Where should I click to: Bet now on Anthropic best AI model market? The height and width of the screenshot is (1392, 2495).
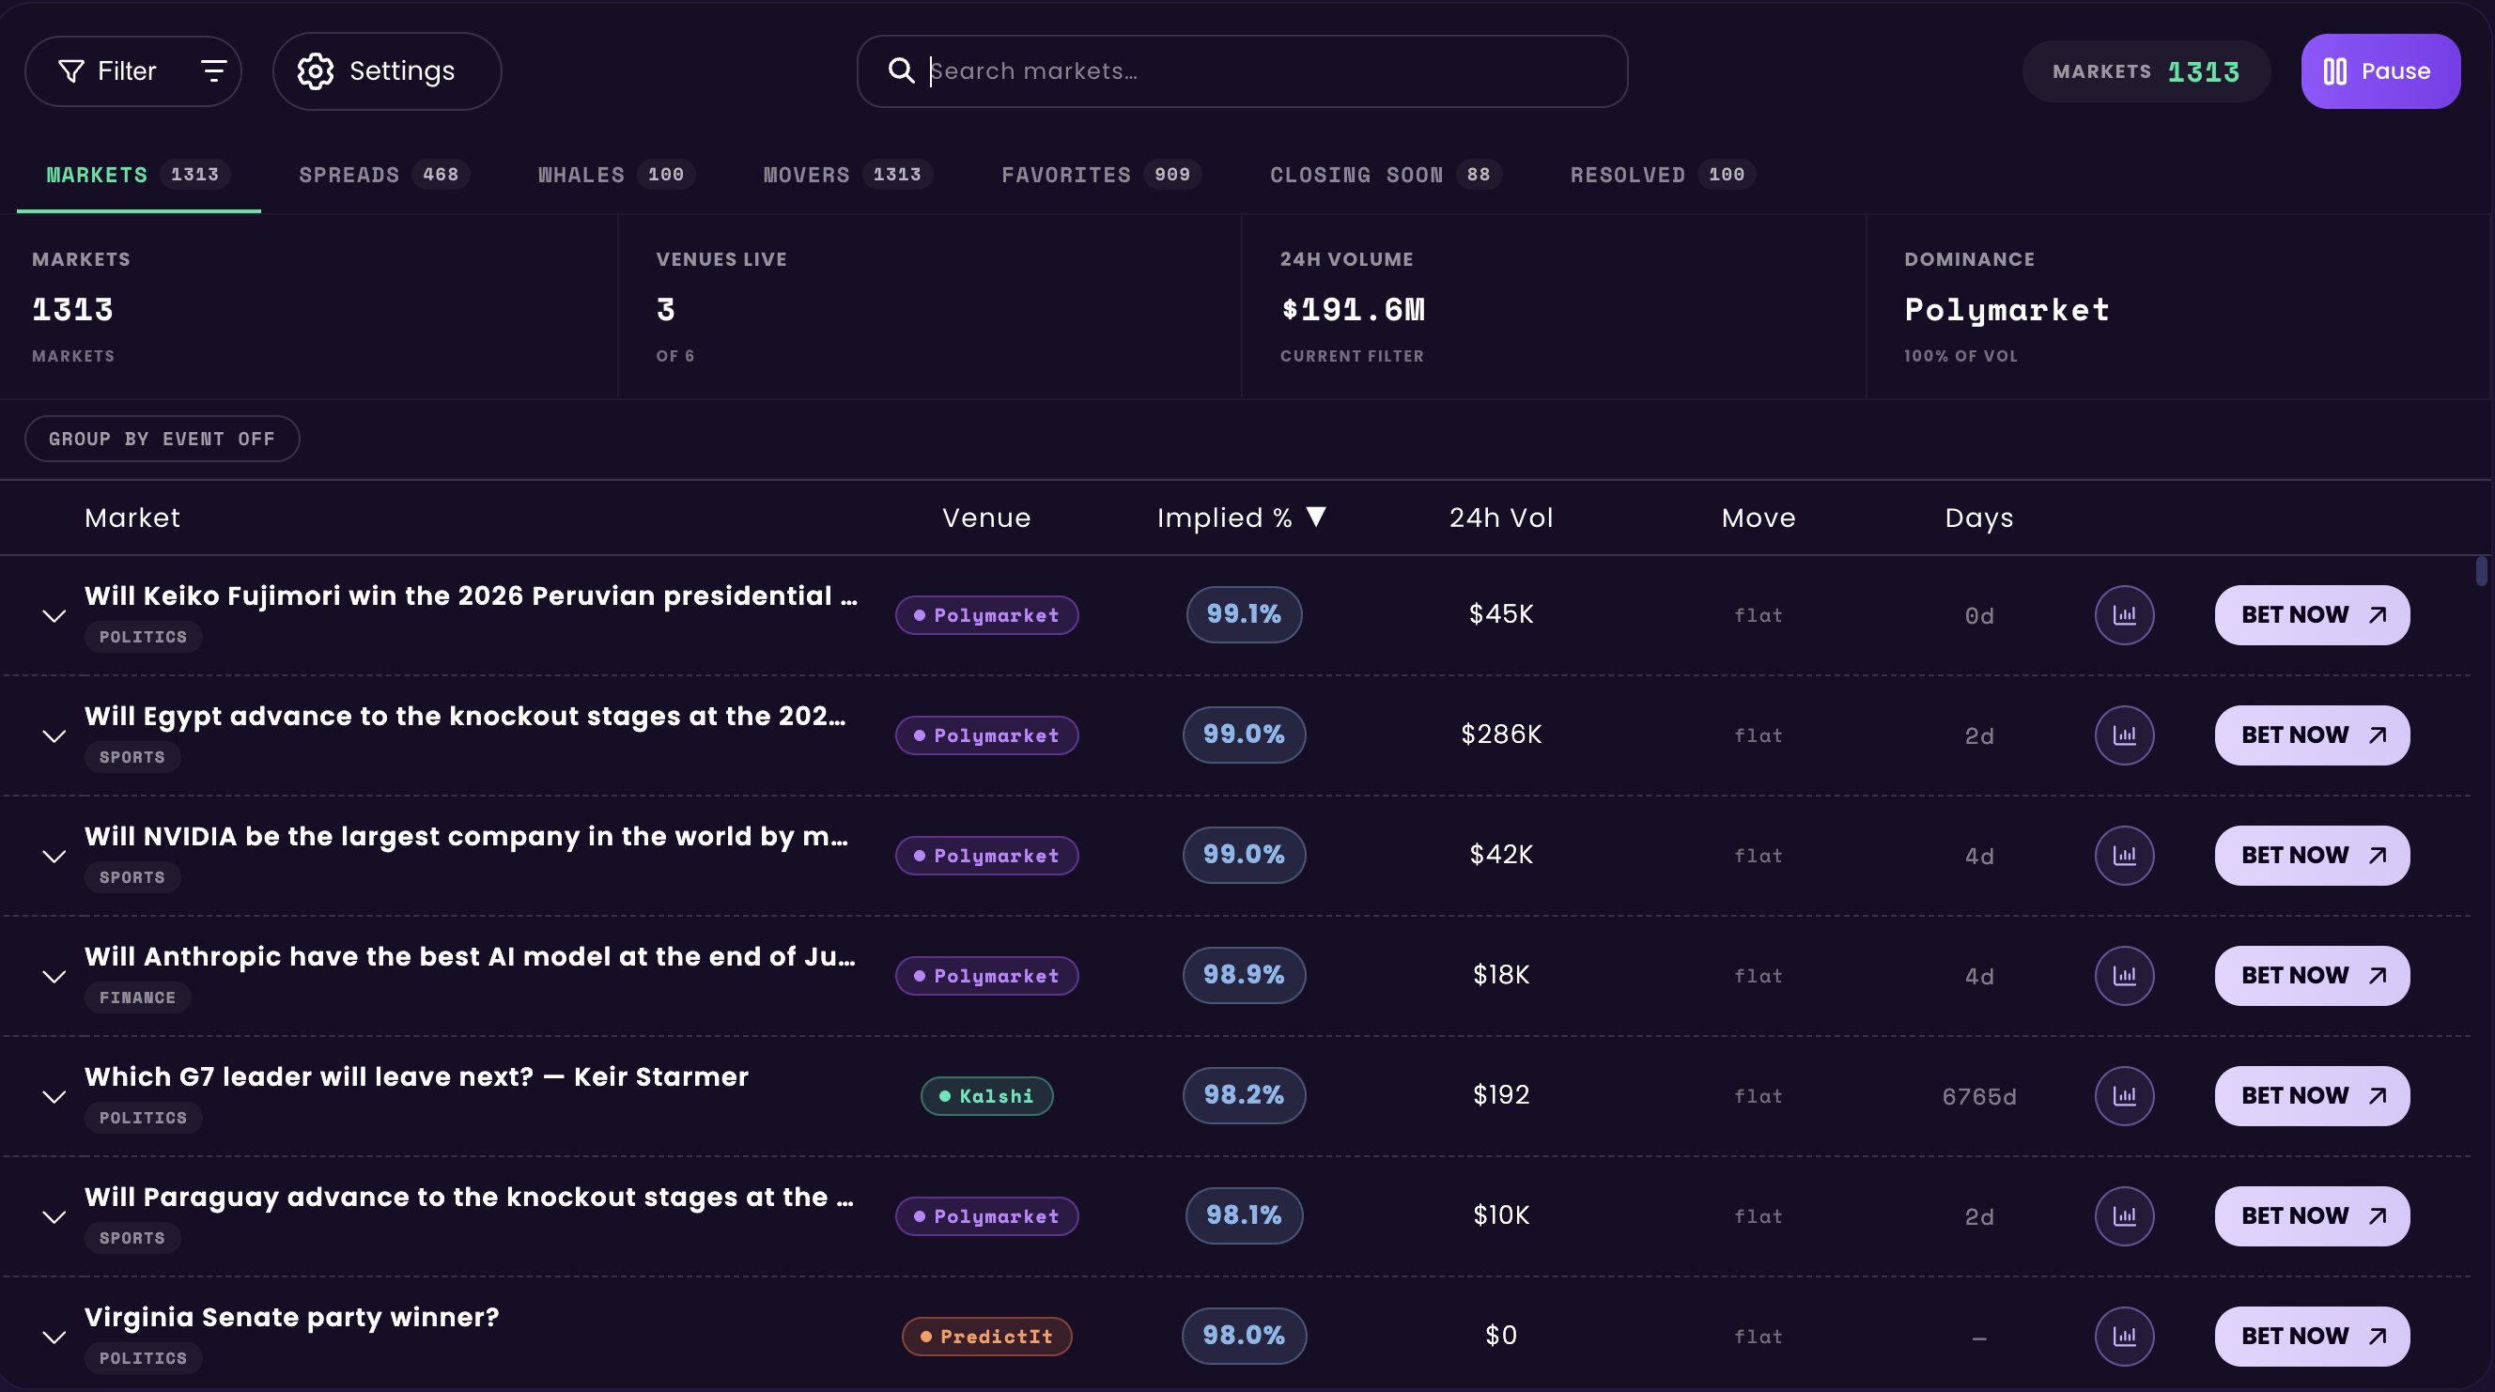tap(2312, 976)
